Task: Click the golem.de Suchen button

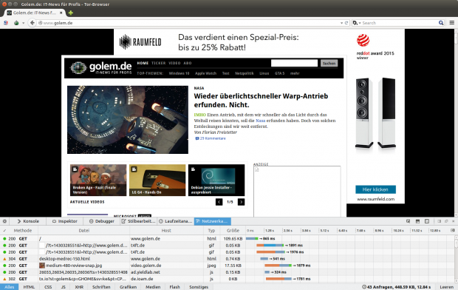Action: [x=329, y=63]
